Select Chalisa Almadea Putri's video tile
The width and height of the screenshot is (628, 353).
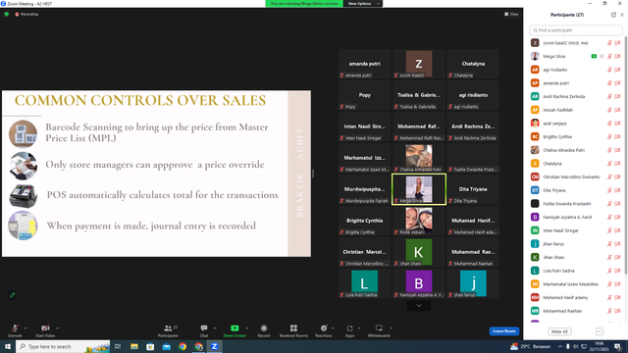(x=419, y=158)
